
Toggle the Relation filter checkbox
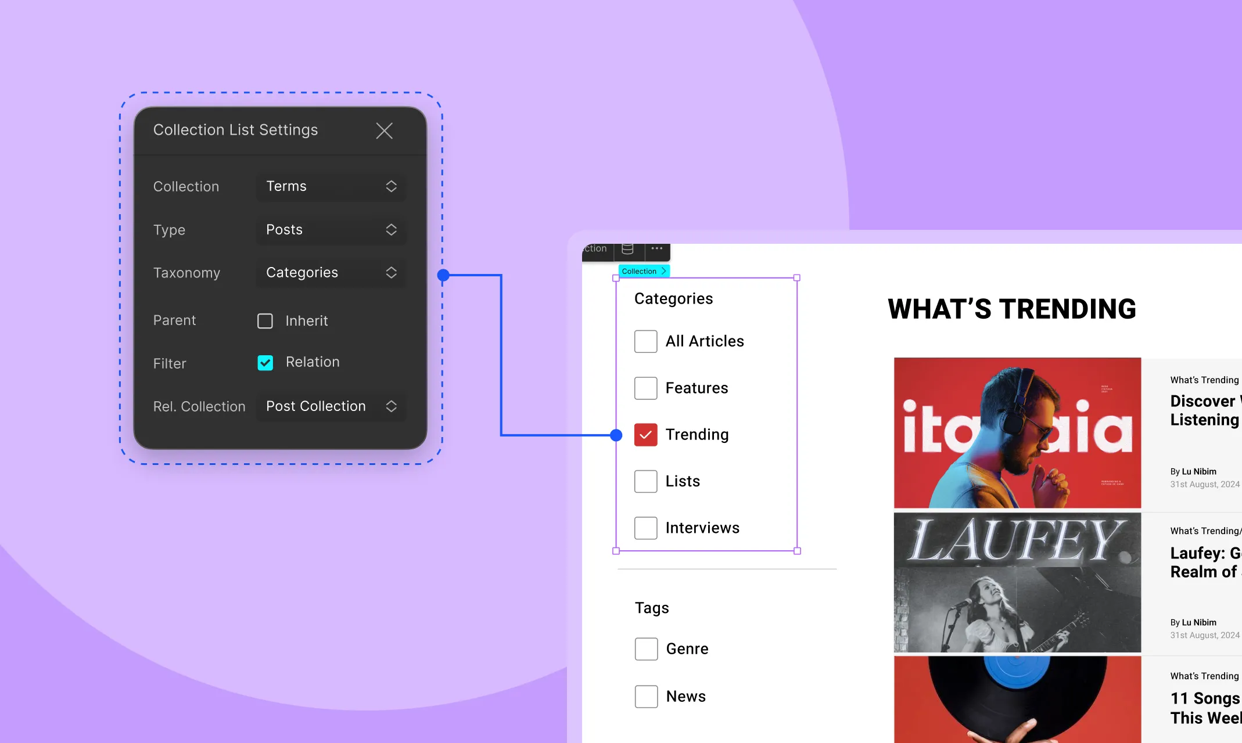coord(265,363)
